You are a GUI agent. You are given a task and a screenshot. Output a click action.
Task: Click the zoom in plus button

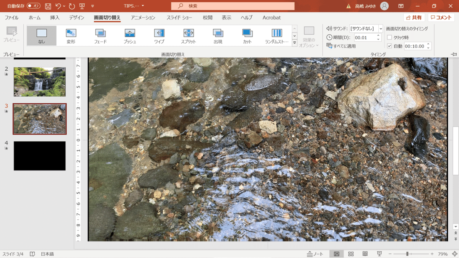point(432,254)
